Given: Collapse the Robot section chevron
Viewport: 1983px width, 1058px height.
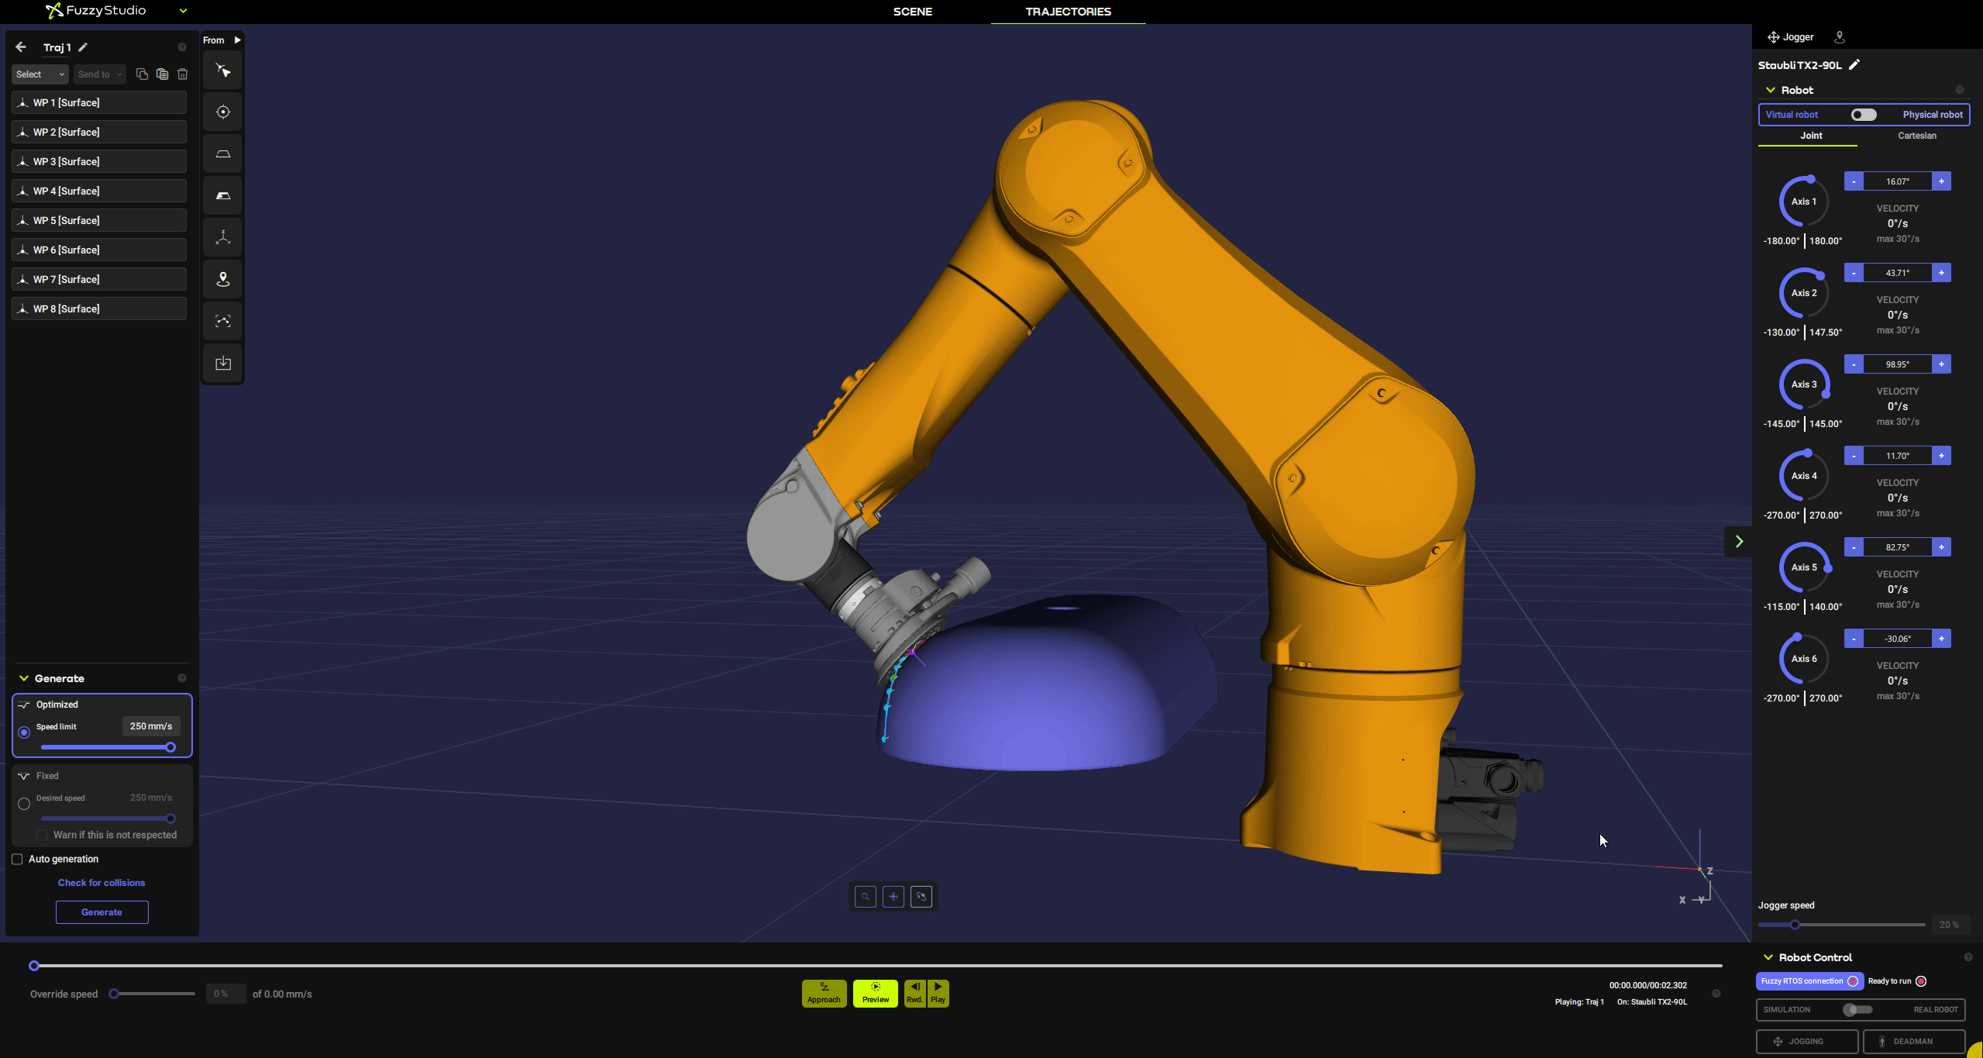Looking at the screenshot, I should pos(1771,90).
